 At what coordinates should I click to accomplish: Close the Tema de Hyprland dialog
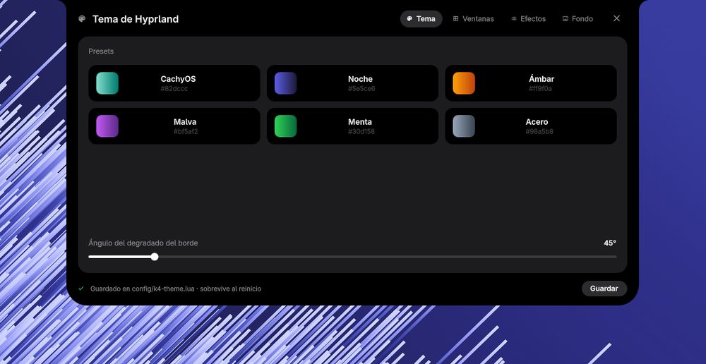[616, 18]
